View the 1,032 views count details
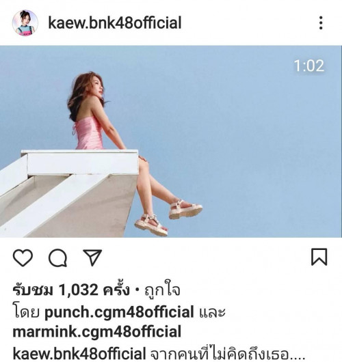 coord(71,290)
